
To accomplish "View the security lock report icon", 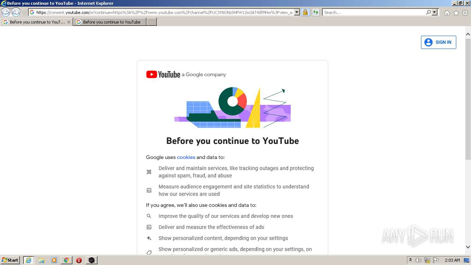I will [x=305, y=13].
